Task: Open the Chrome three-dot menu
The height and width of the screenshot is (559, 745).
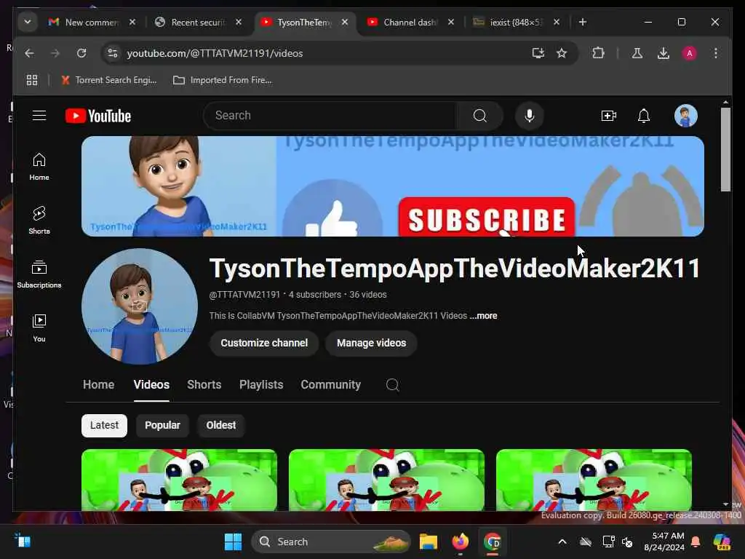Action: coord(716,53)
